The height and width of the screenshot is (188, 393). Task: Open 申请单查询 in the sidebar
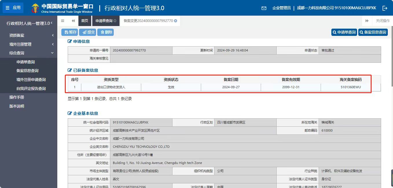pos(25,62)
